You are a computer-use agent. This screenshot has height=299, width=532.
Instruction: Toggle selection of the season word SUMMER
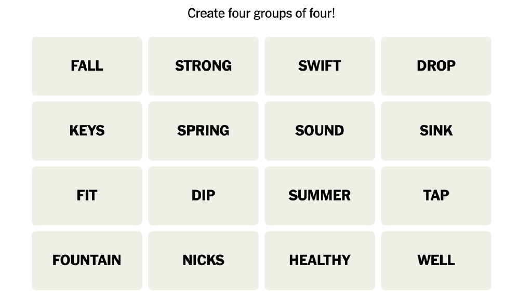click(320, 196)
